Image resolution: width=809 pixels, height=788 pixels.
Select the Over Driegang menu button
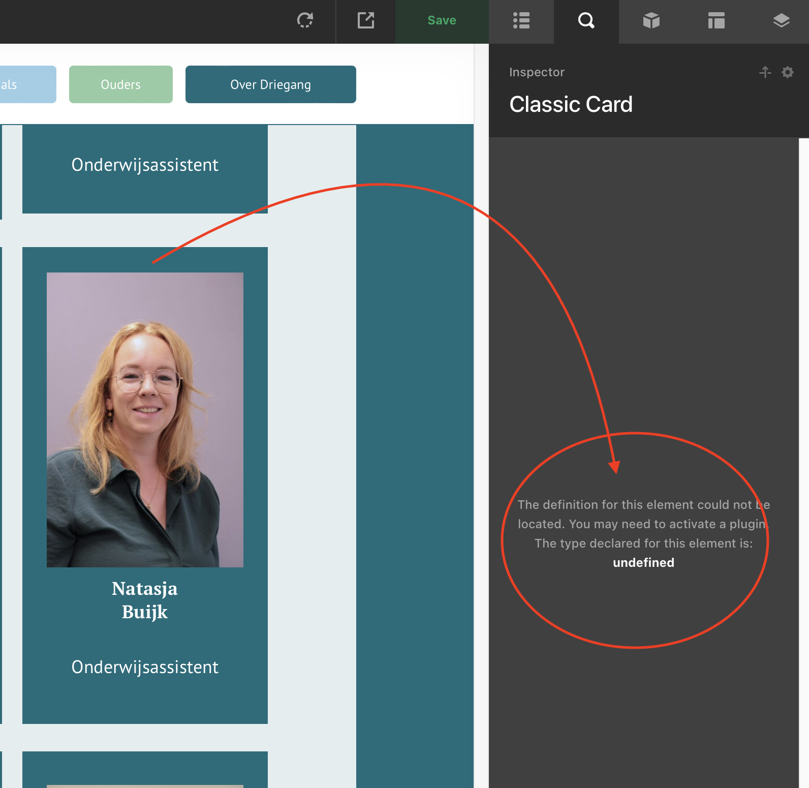point(270,84)
